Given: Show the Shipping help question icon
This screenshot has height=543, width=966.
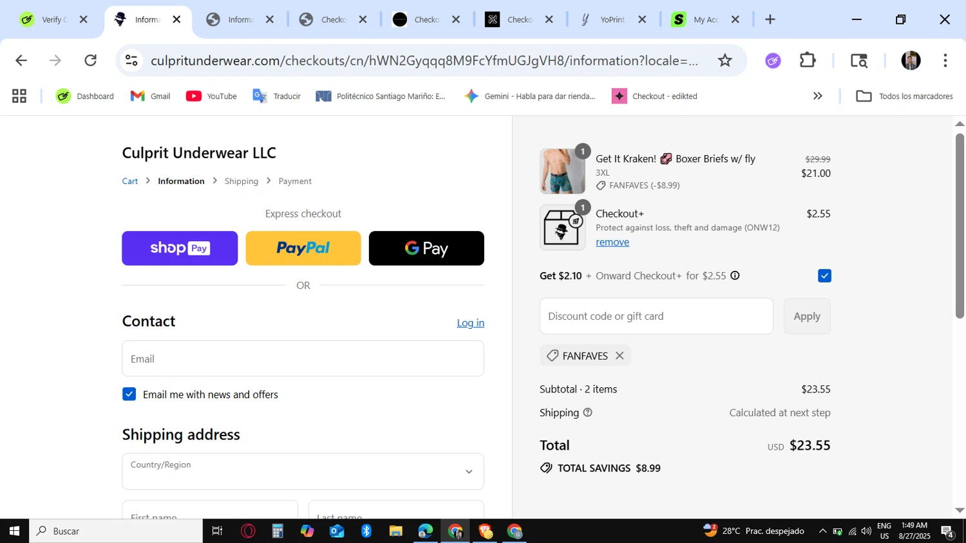Looking at the screenshot, I should [587, 412].
